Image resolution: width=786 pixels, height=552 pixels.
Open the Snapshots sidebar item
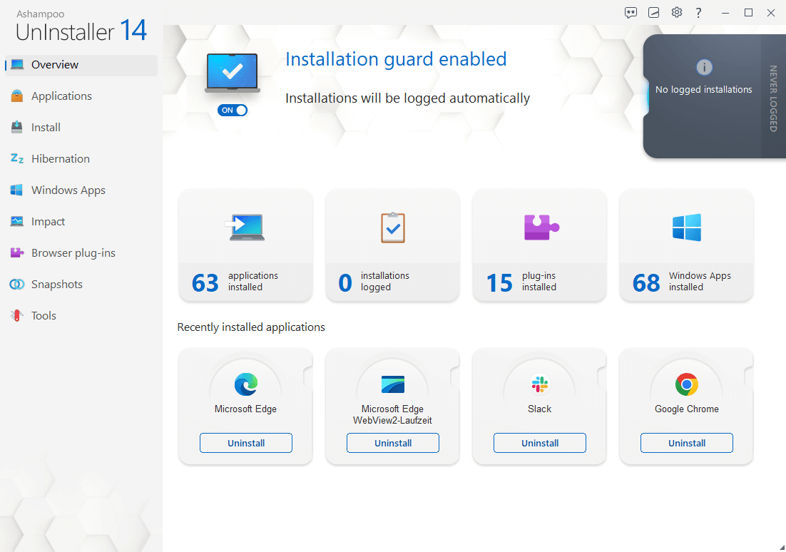coord(57,285)
